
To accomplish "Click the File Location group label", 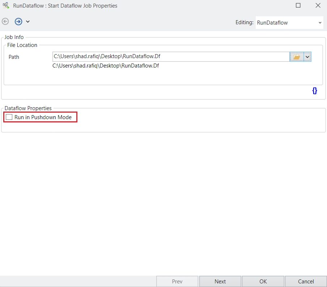I will [22, 45].
